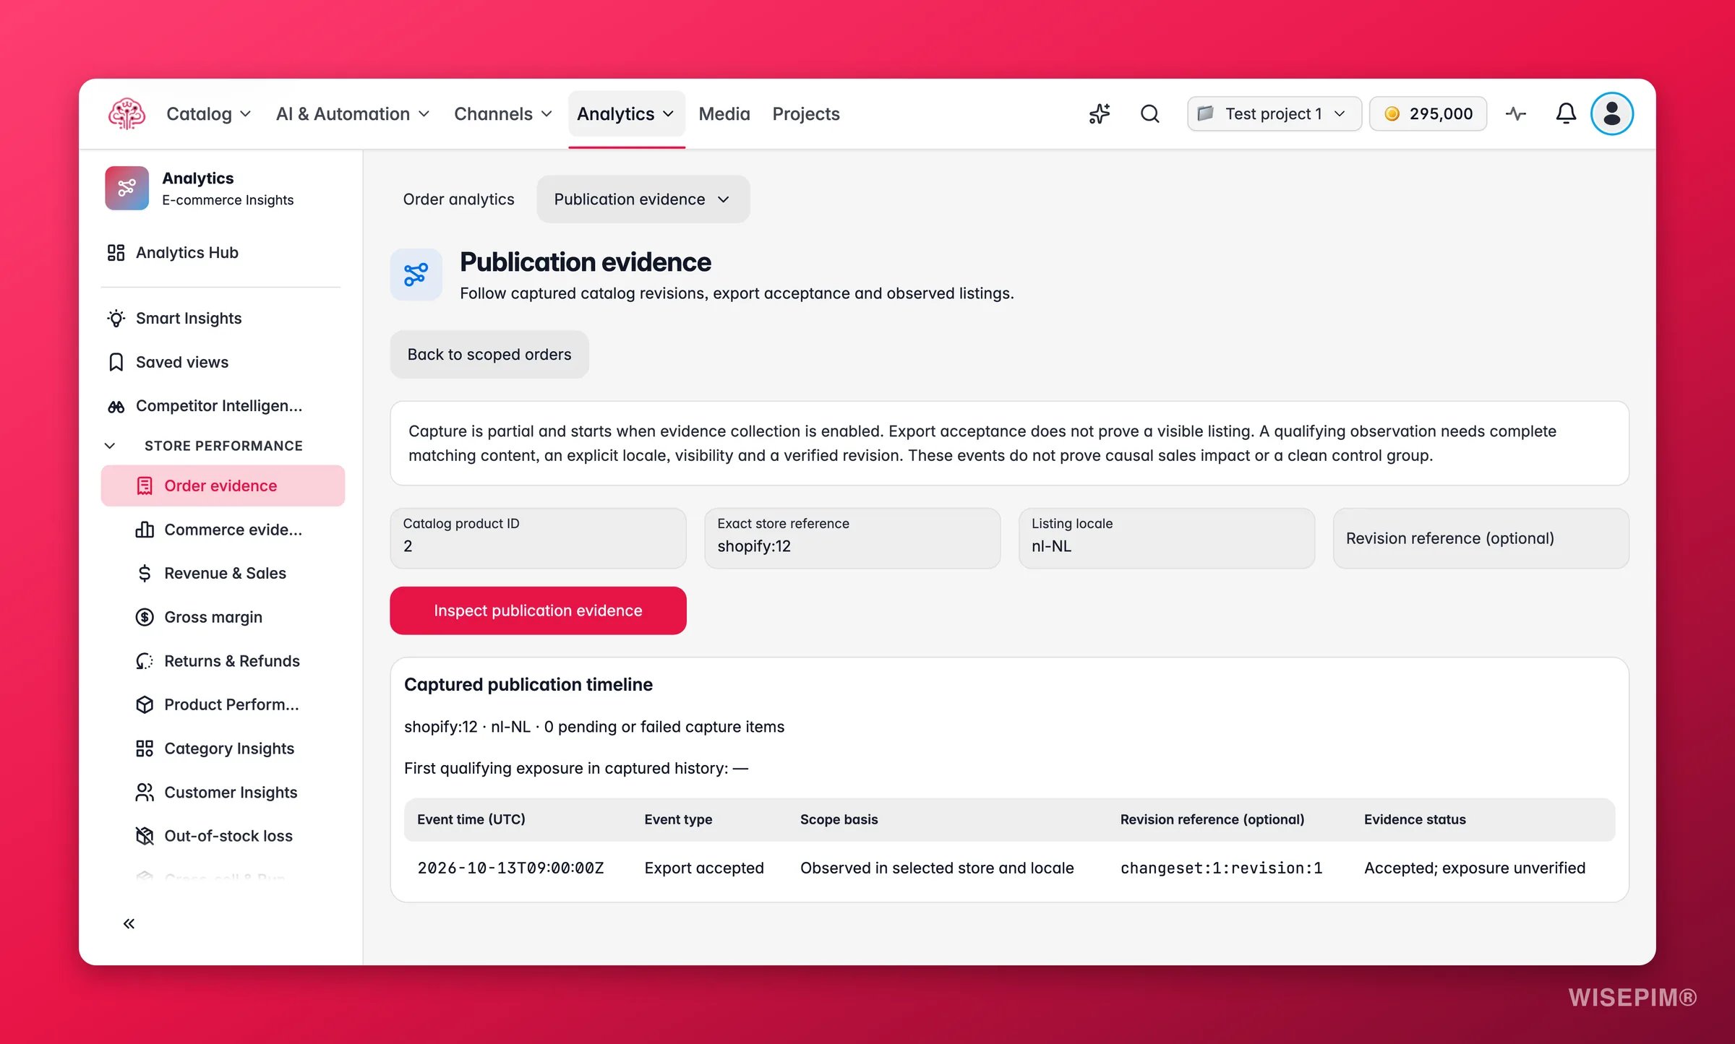Click the Analytics Hub grid icon

116,252
